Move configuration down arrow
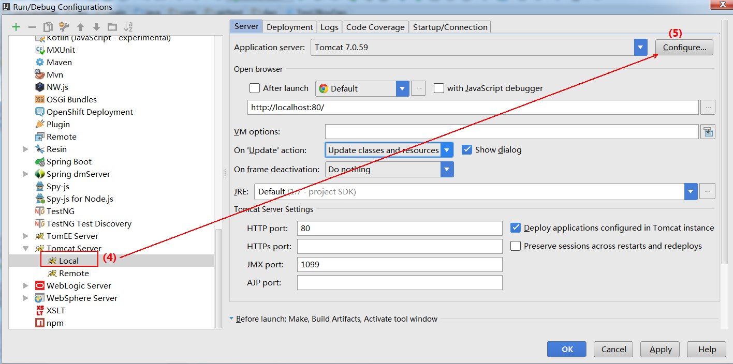 point(96,27)
